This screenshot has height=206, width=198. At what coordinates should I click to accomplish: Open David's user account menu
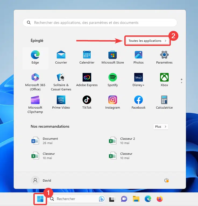pos(41,180)
